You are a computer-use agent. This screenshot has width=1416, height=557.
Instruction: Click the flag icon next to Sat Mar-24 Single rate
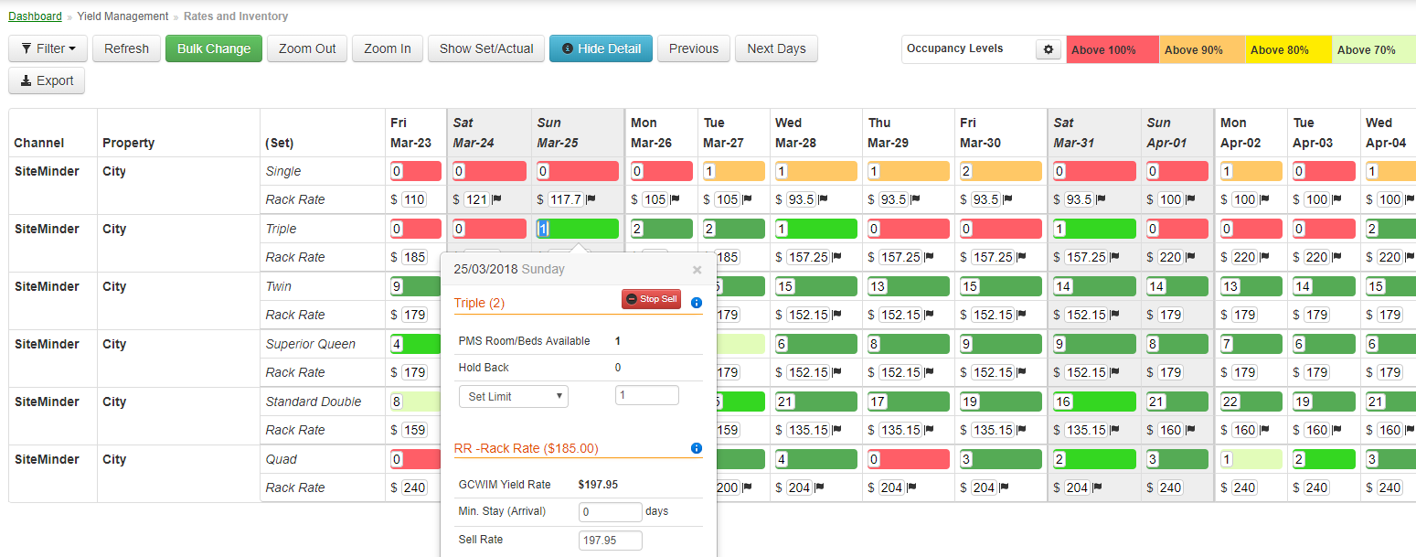pyautogui.click(x=498, y=199)
